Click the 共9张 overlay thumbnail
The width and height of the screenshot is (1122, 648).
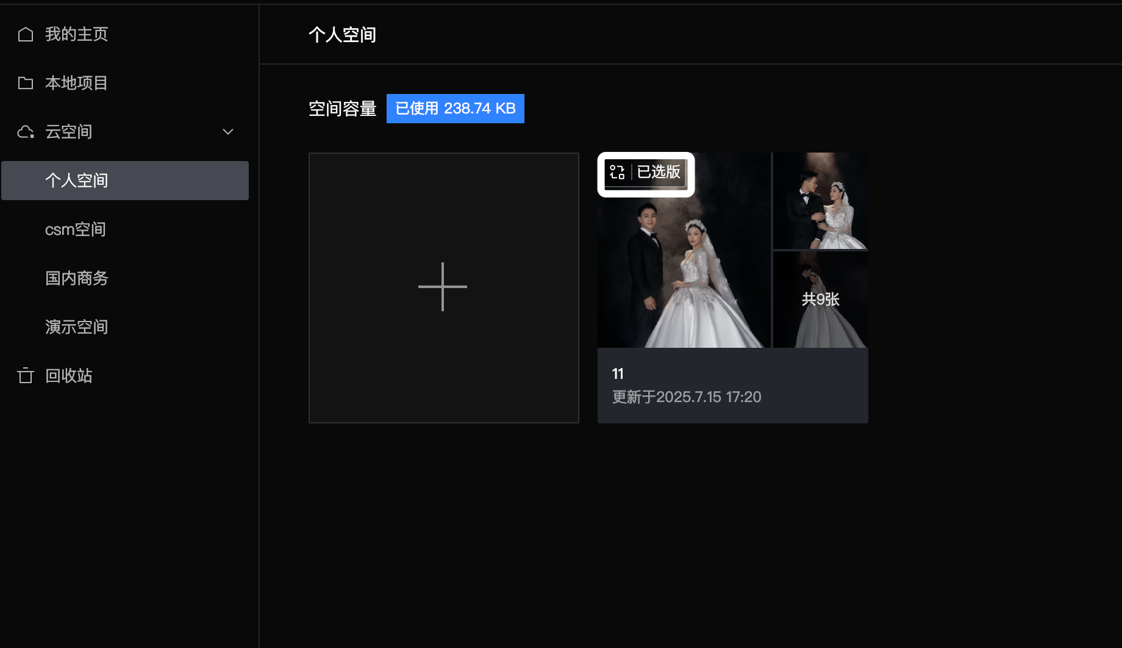click(x=821, y=300)
